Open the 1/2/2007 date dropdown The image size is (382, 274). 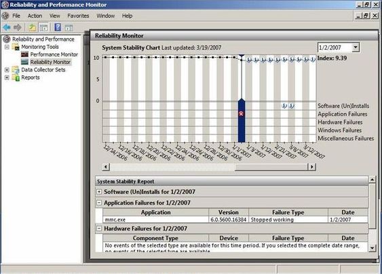pos(356,47)
